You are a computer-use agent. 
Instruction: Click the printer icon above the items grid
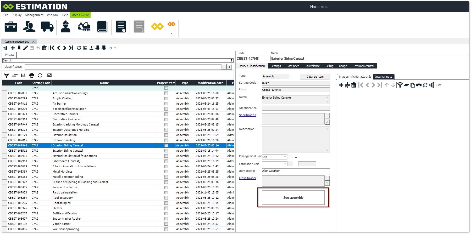click(x=32, y=75)
